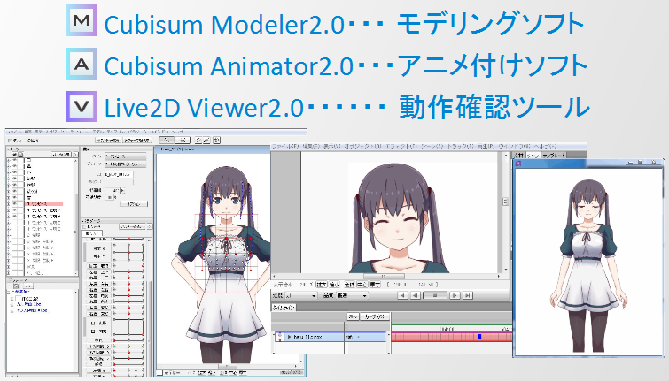669x381 pixels.
Task: Open the 速度 speed dropdown in Animator
Action: pos(301,295)
